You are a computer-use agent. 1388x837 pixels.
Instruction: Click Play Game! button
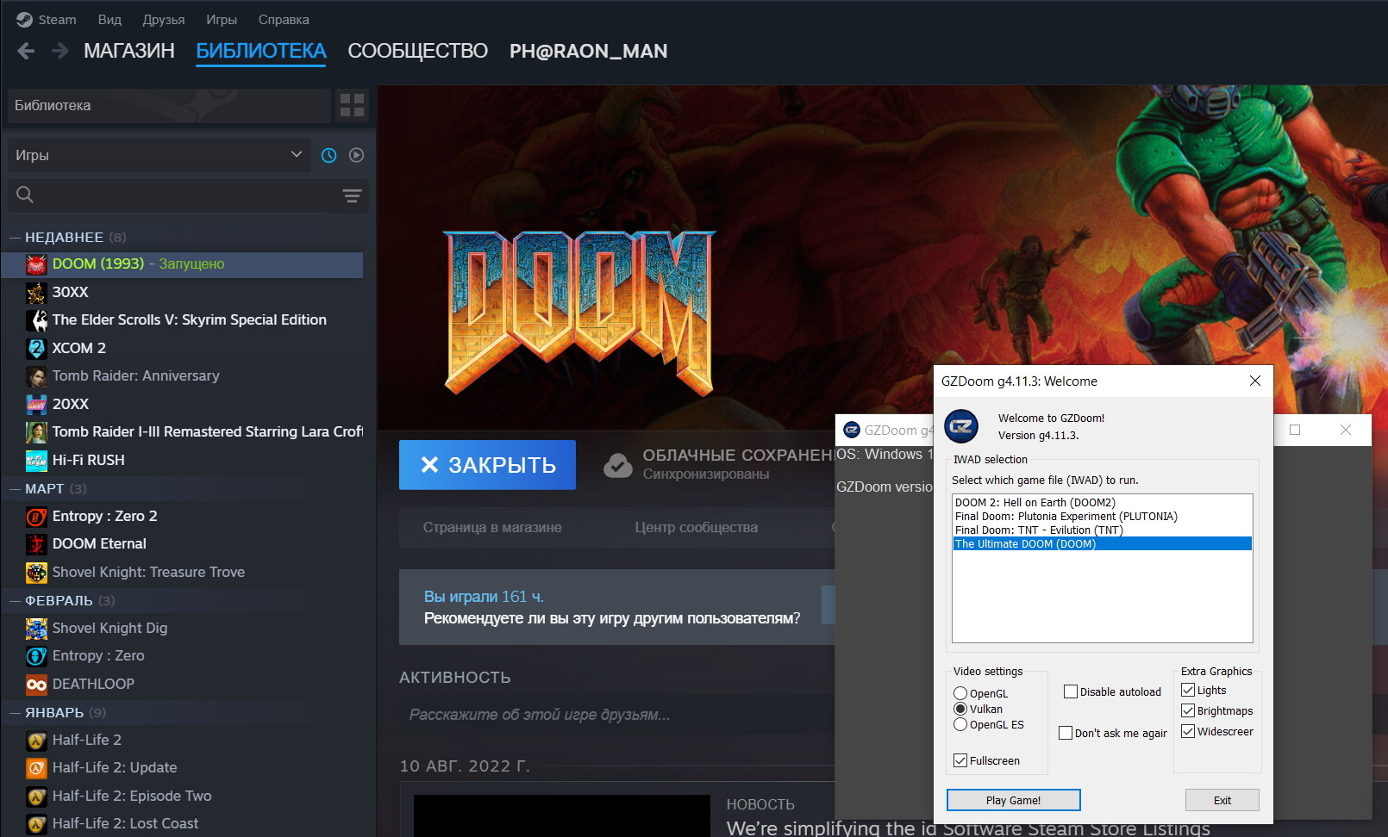coord(1013,800)
